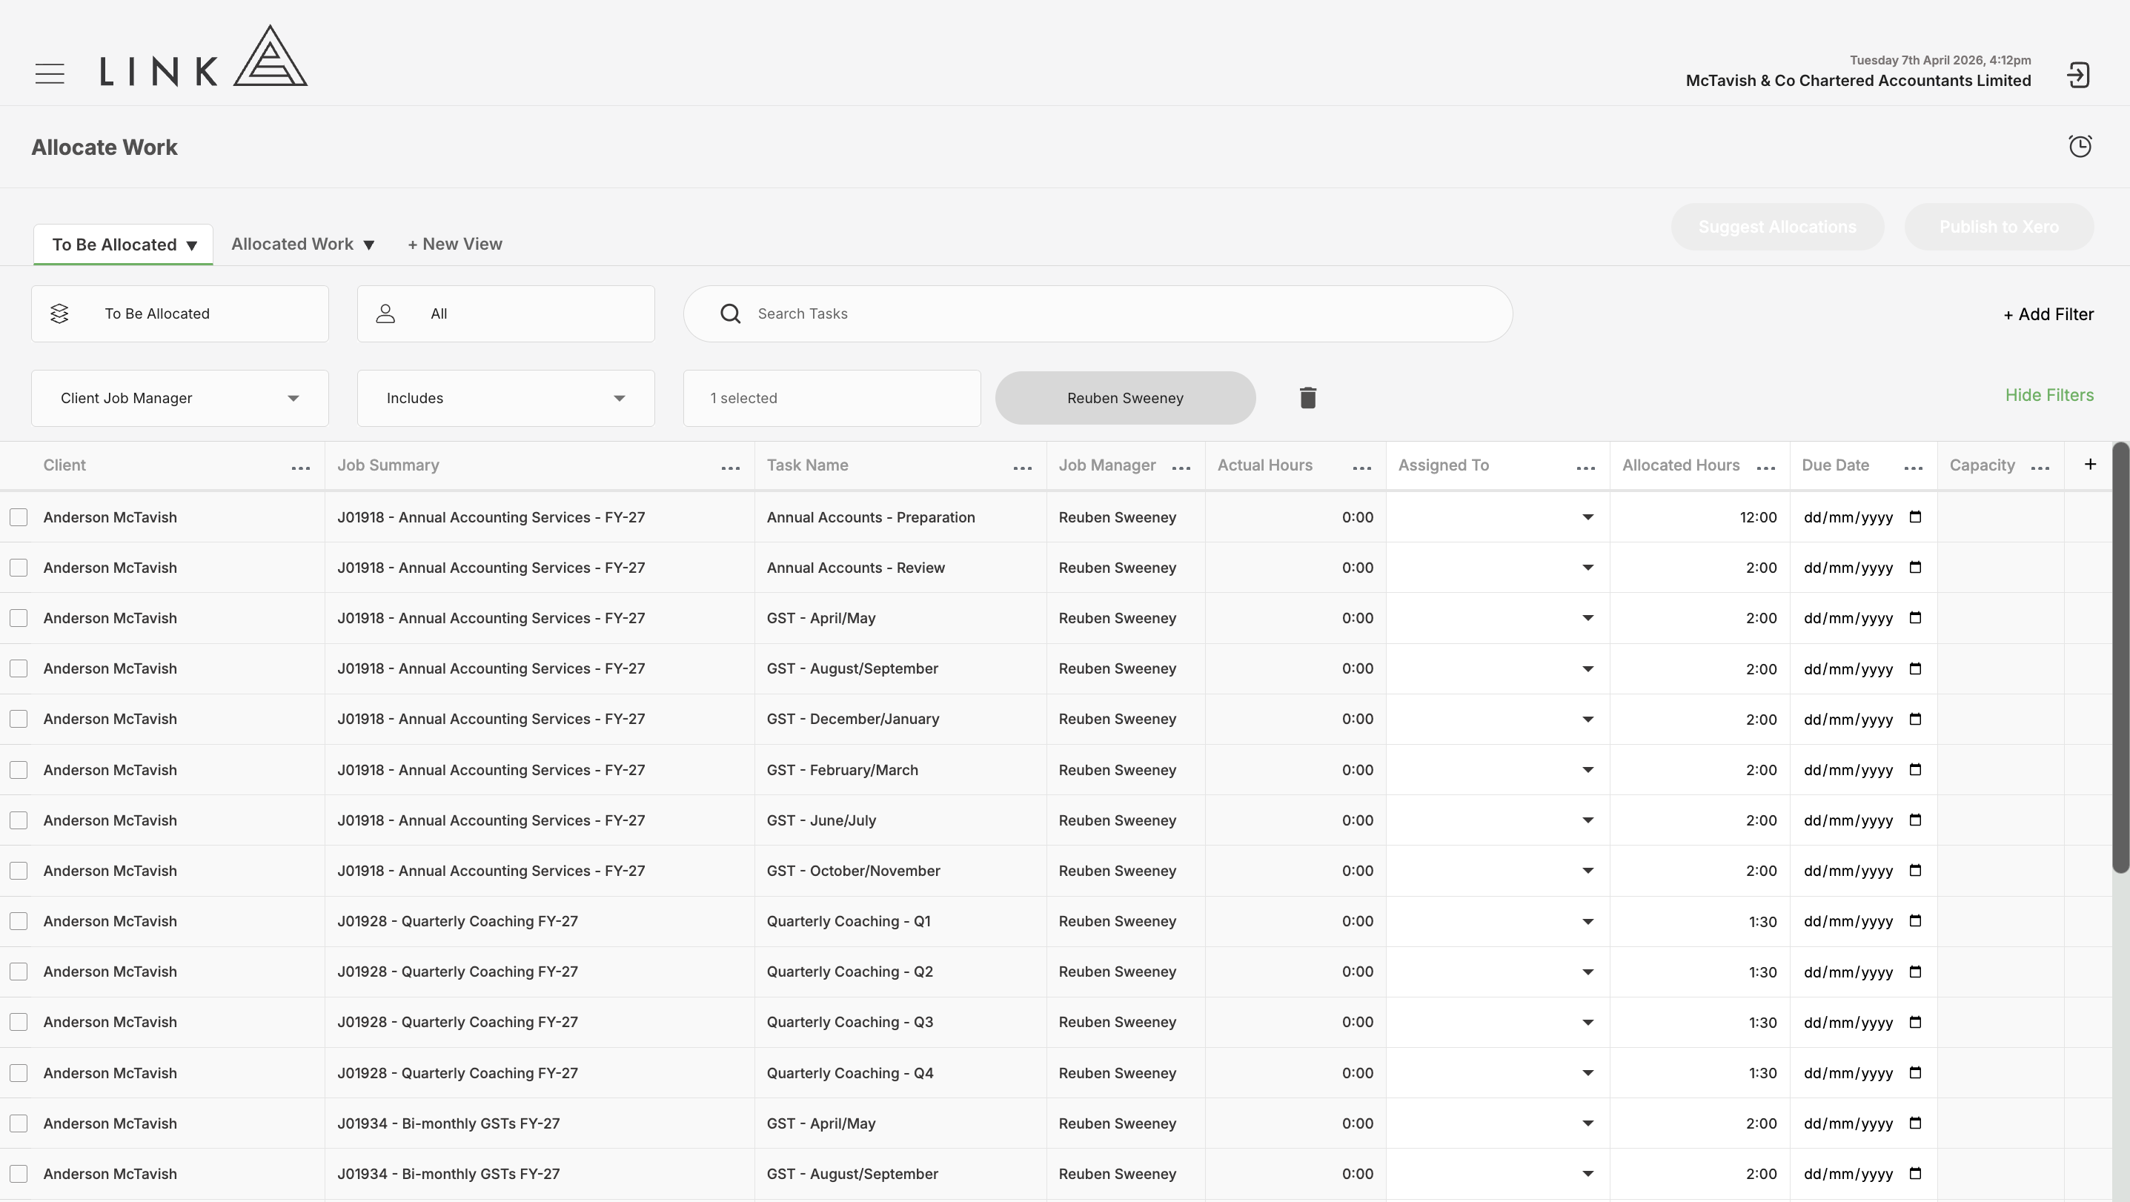Image resolution: width=2130 pixels, height=1202 pixels.
Task: Open Job Summary column options menu
Action: click(x=730, y=468)
